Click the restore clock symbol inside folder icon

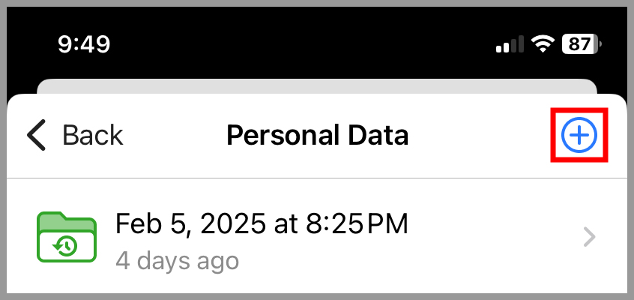click(x=65, y=246)
